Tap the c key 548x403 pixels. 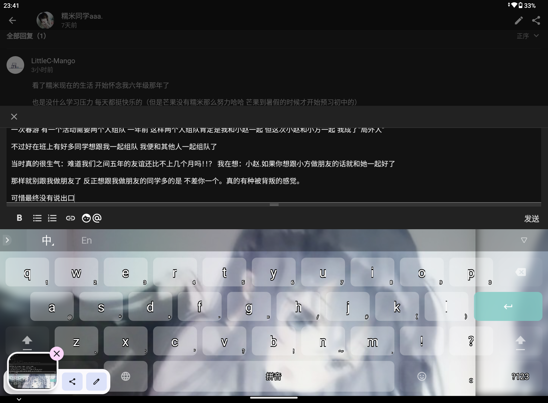[x=175, y=341]
